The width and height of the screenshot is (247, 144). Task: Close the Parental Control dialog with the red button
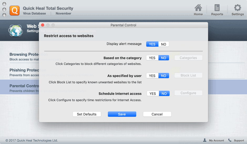(x=43, y=25)
